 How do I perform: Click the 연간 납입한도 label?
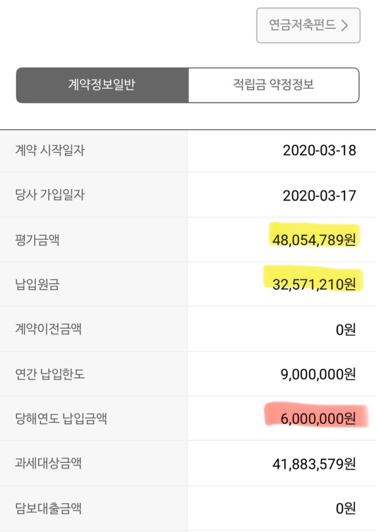point(50,374)
